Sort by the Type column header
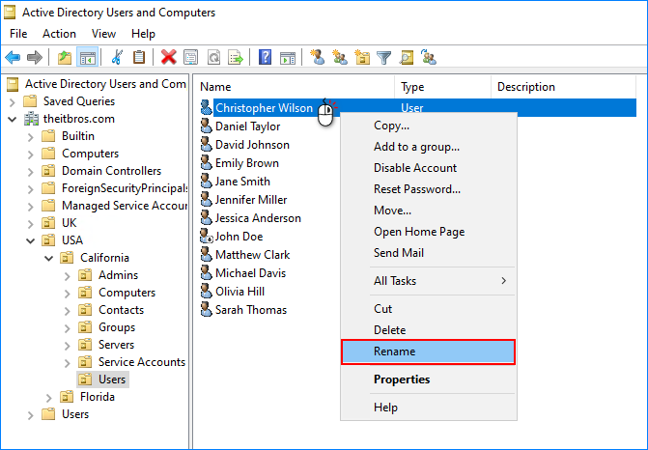The image size is (648, 450). click(x=442, y=87)
